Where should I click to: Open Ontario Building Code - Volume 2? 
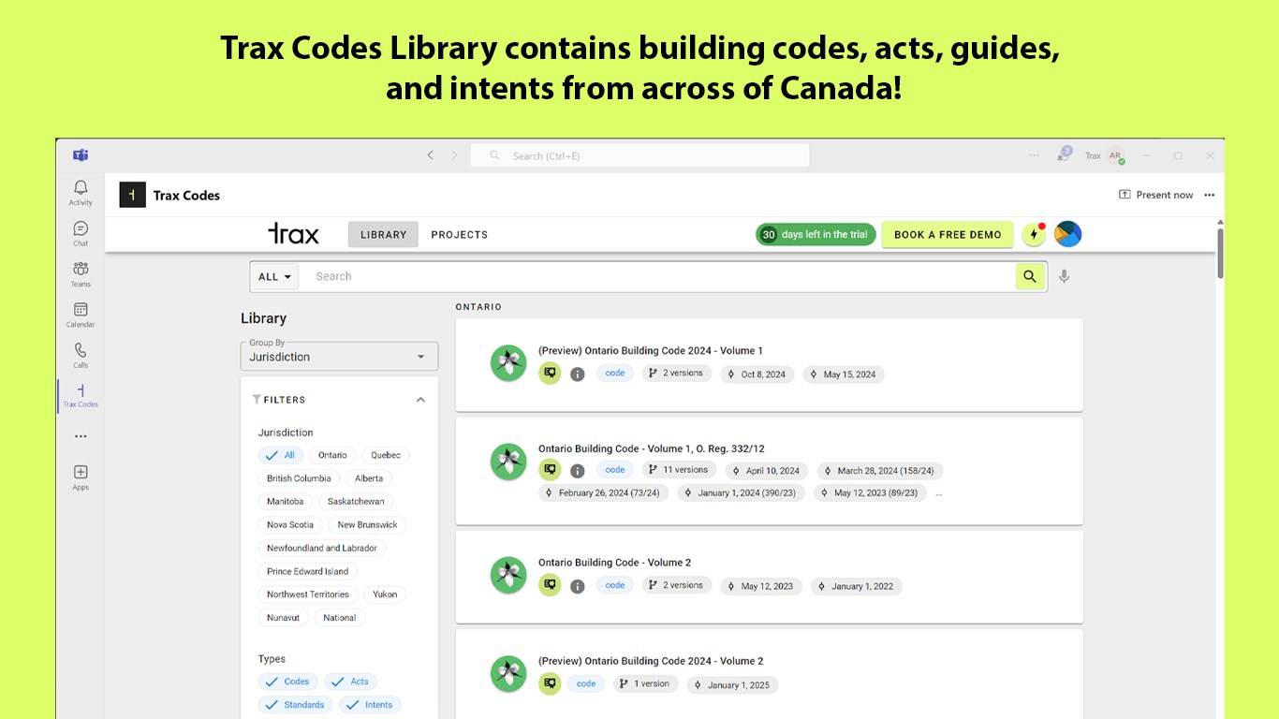pos(614,563)
